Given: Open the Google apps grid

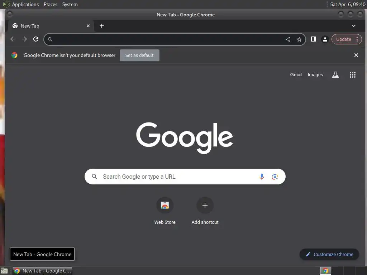Looking at the screenshot, I should (x=353, y=75).
